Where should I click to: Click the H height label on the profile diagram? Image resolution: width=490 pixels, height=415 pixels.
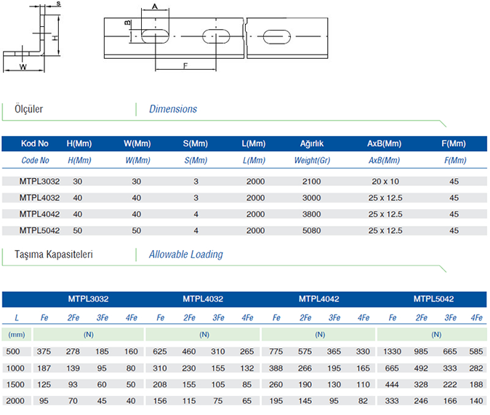55,36
